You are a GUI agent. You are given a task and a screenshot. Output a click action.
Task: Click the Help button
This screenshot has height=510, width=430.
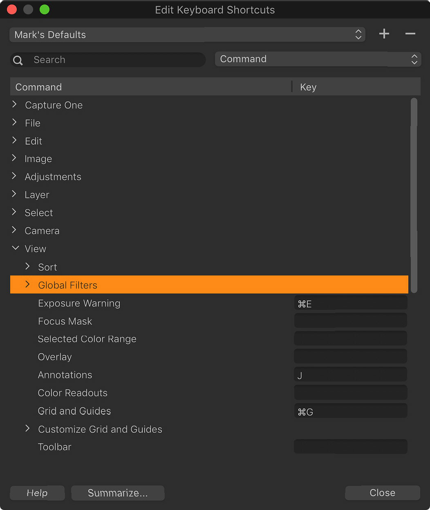pyautogui.click(x=37, y=493)
